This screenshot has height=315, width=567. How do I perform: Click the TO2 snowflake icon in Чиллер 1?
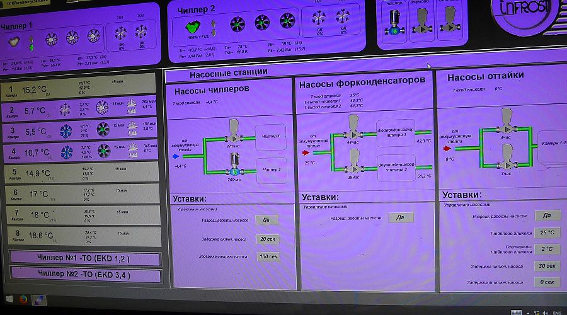[141, 32]
